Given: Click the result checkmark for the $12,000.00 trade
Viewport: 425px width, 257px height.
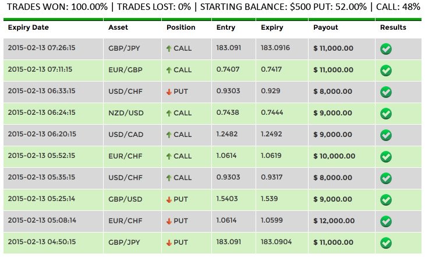Looking at the screenshot, I should pos(385,221).
